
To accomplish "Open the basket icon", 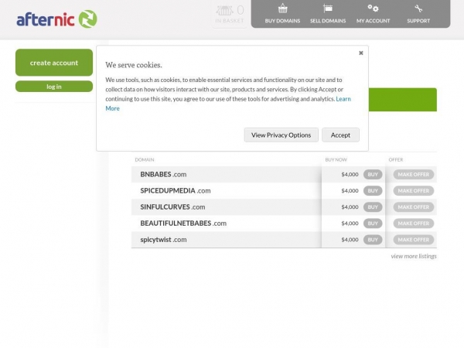I will point(224,11).
